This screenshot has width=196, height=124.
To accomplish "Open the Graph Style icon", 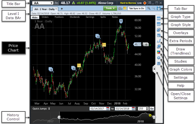I will pyautogui.click(x=158, y=24).
